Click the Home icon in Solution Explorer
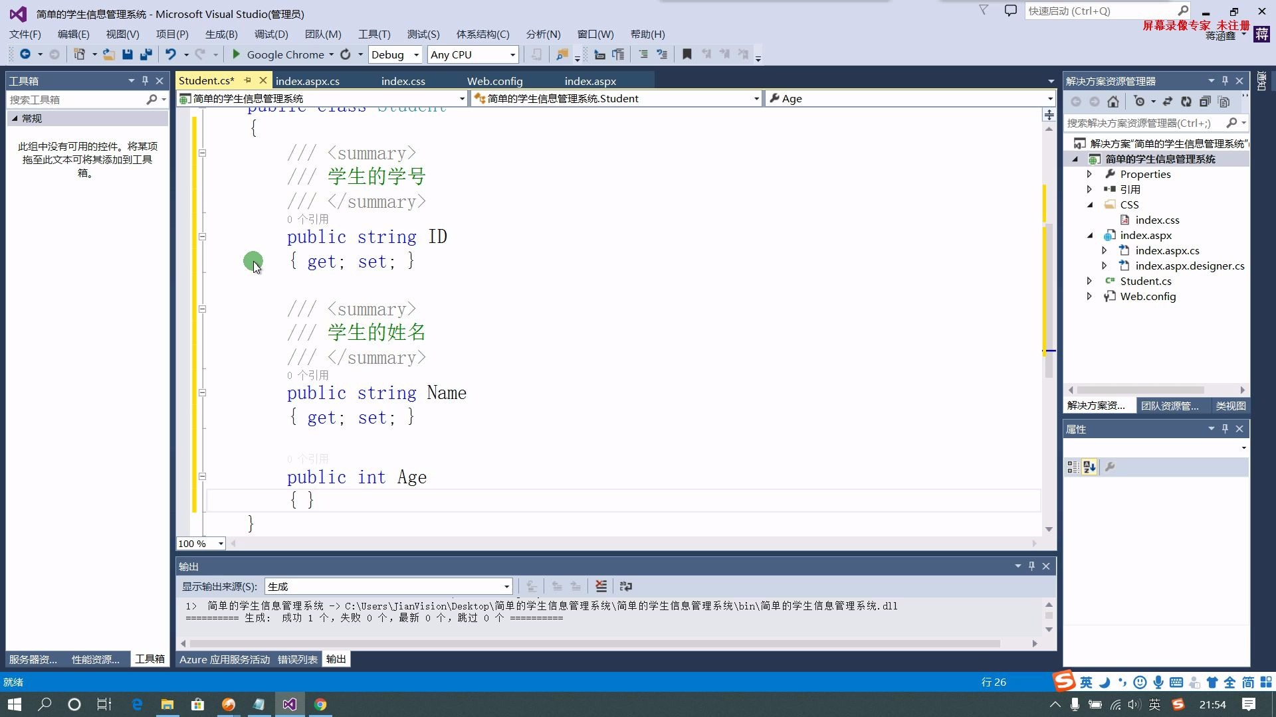The height and width of the screenshot is (717, 1276). (1113, 102)
